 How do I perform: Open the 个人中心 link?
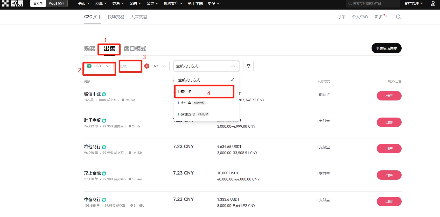pyautogui.click(x=360, y=17)
